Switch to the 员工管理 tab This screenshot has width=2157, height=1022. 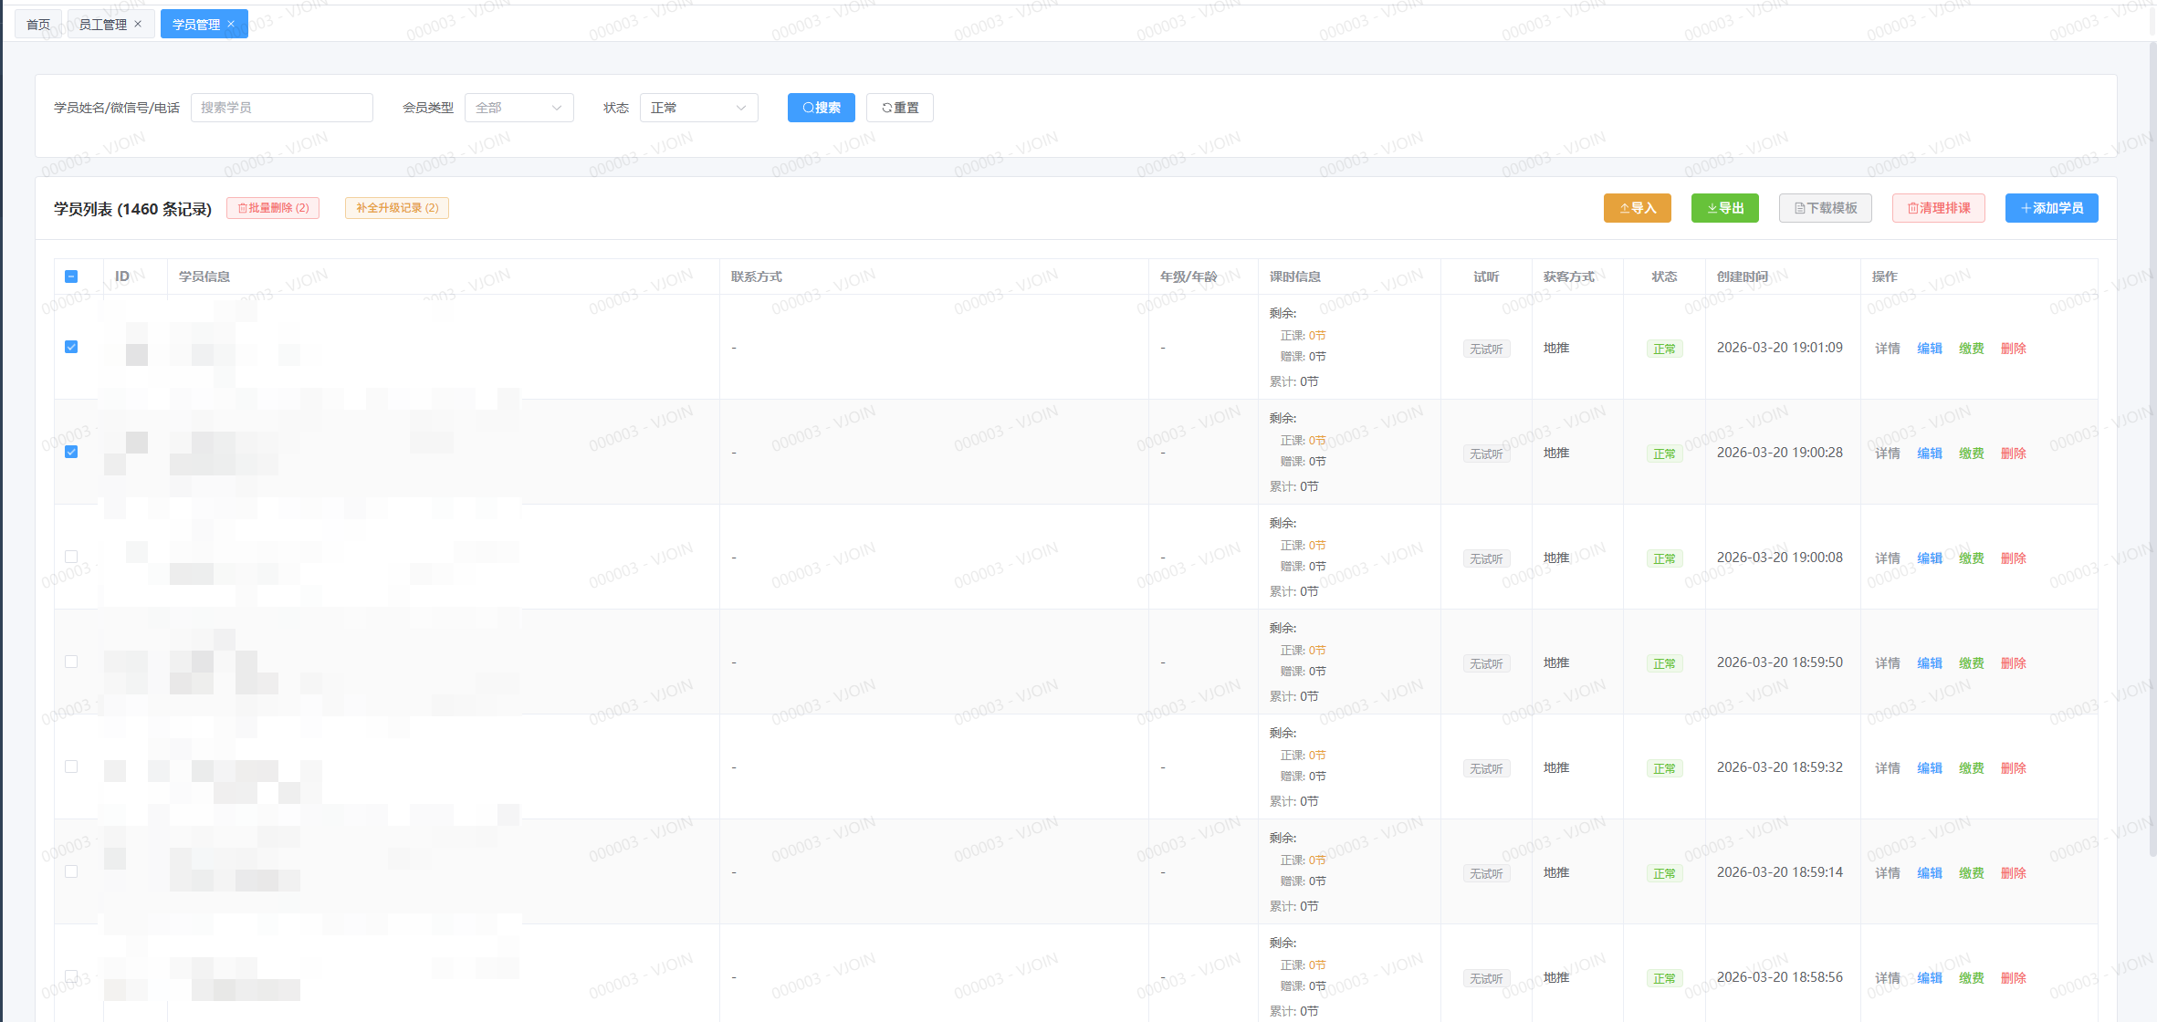click(x=102, y=24)
